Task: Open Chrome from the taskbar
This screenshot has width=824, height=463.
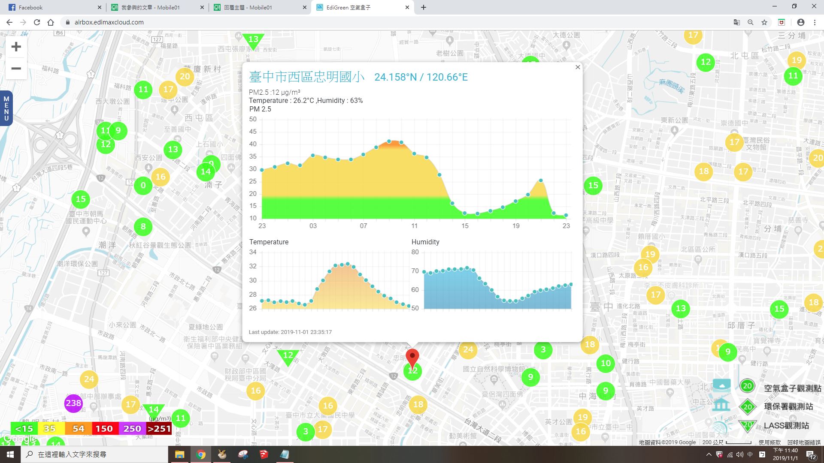Action: pyautogui.click(x=201, y=454)
